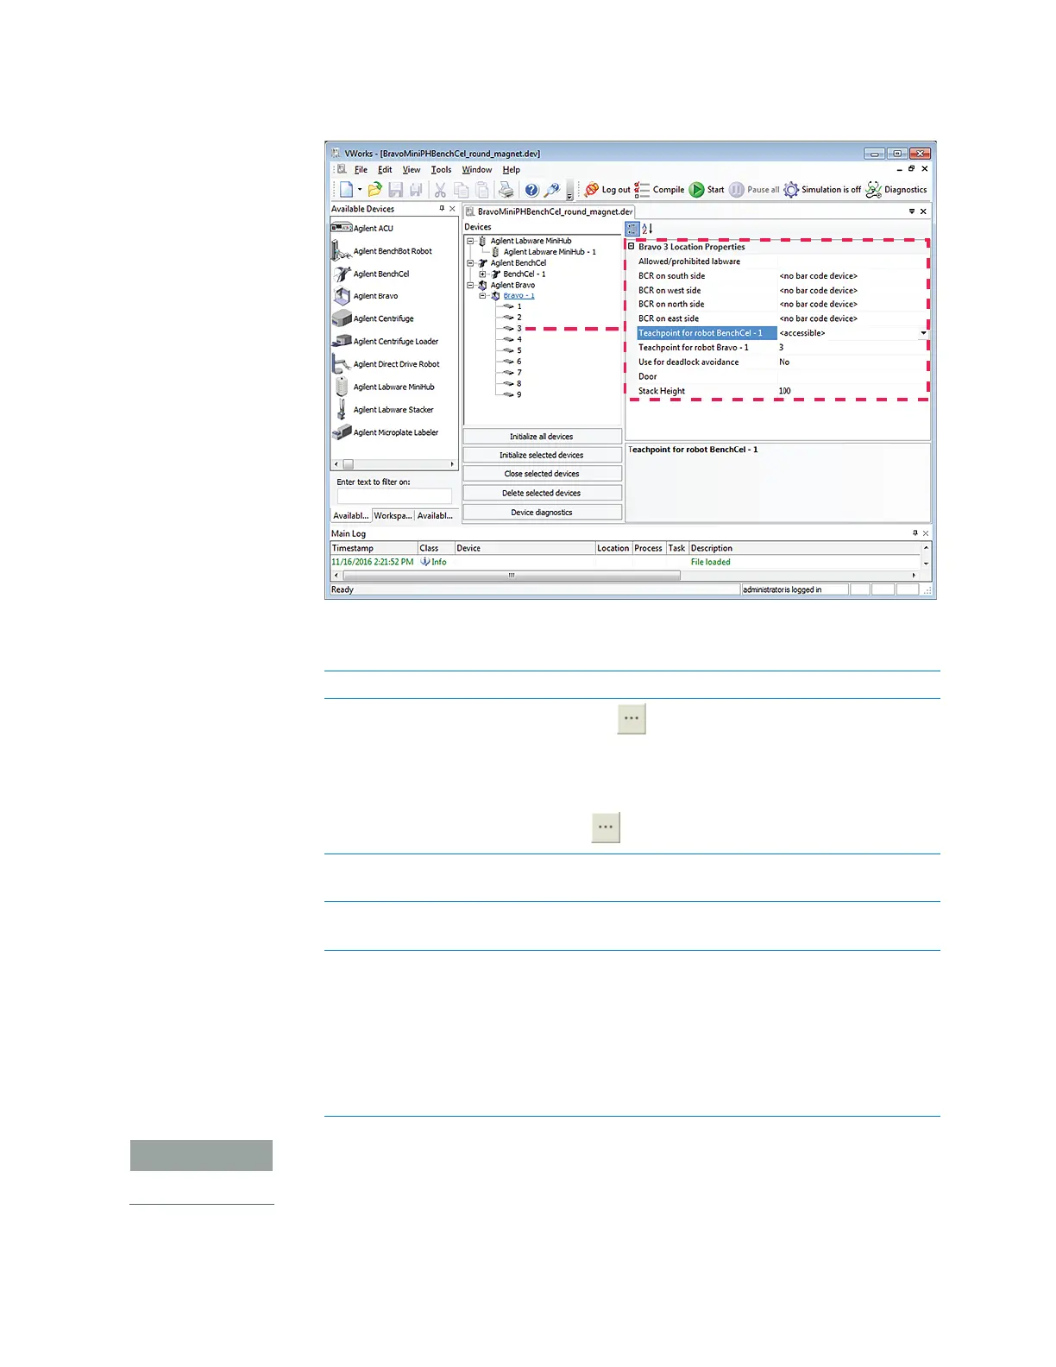Open the Window menu
The image size is (1056, 1367).
coord(476,170)
